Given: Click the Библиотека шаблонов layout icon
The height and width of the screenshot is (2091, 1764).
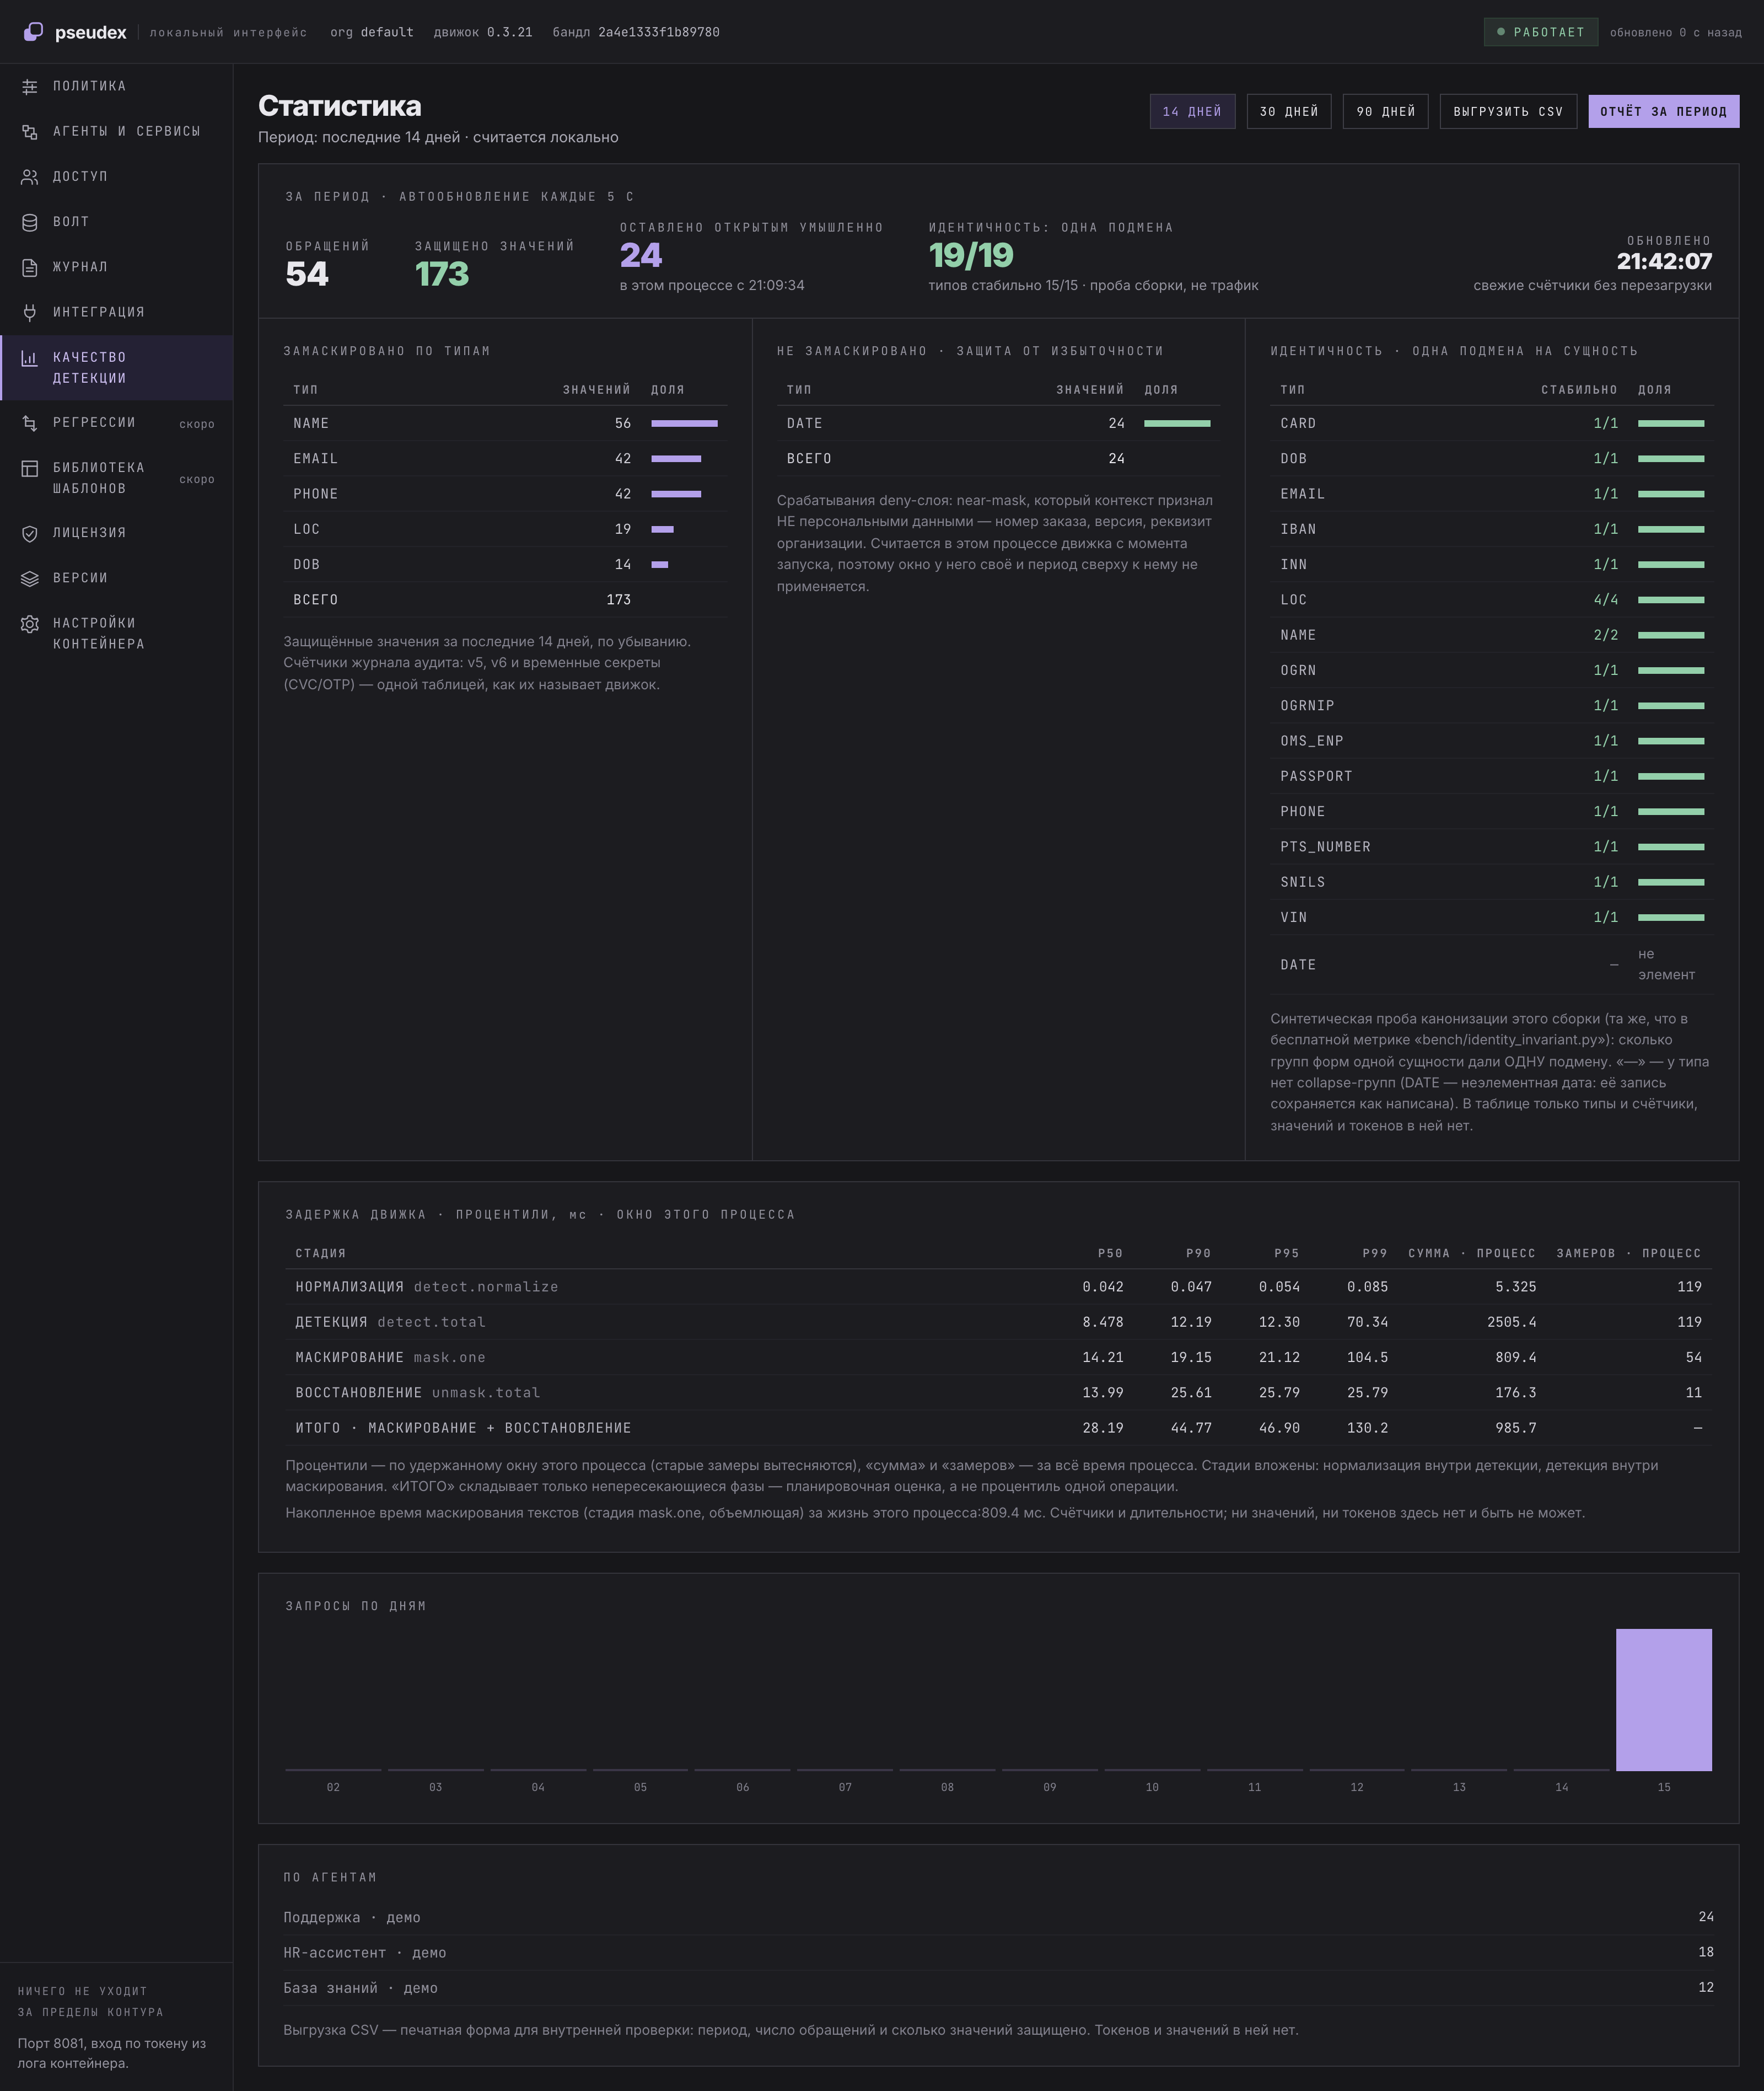Looking at the screenshot, I should click(30, 468).
